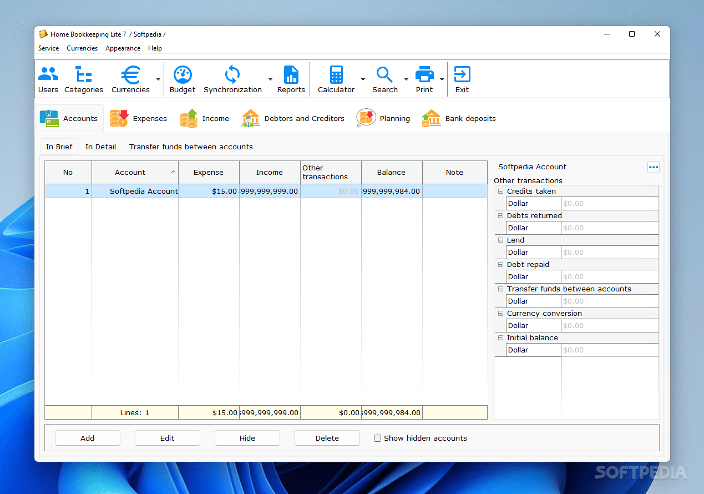The height and width of the screenshot is (494, 704).
Task: Click the Income column header
Action: click(x=270, y=172)
